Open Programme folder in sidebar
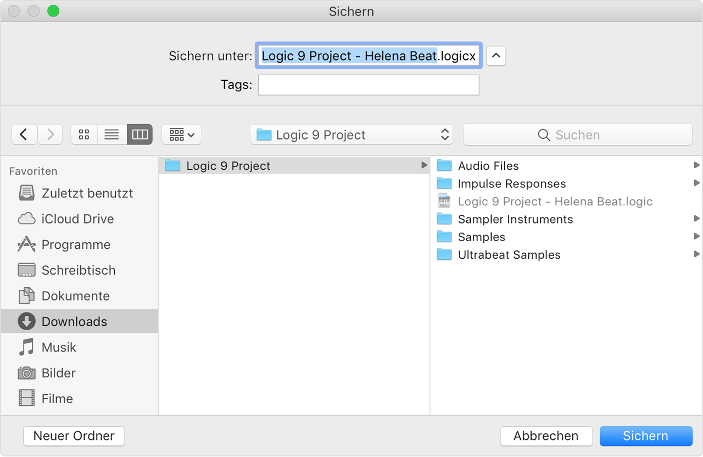The height and width of the screenshot is (457, 703). tap(76, 245)
